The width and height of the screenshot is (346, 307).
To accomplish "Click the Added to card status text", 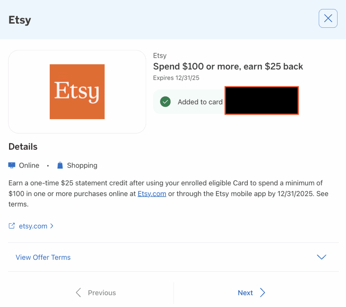I will tap(200, 102).
